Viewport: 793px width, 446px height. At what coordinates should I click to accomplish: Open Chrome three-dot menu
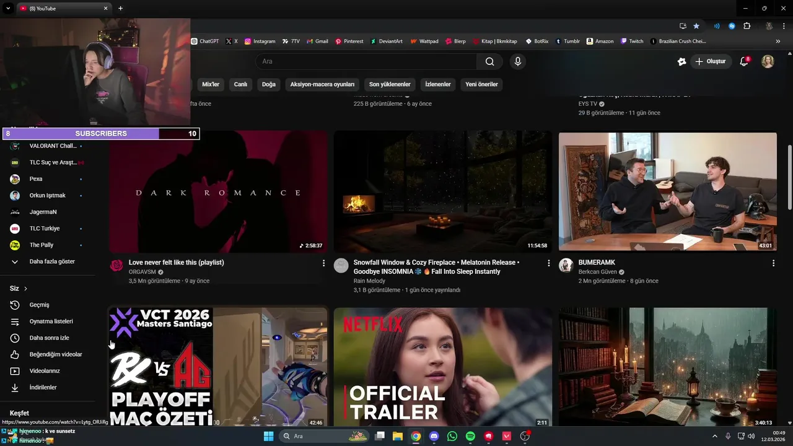783,26
